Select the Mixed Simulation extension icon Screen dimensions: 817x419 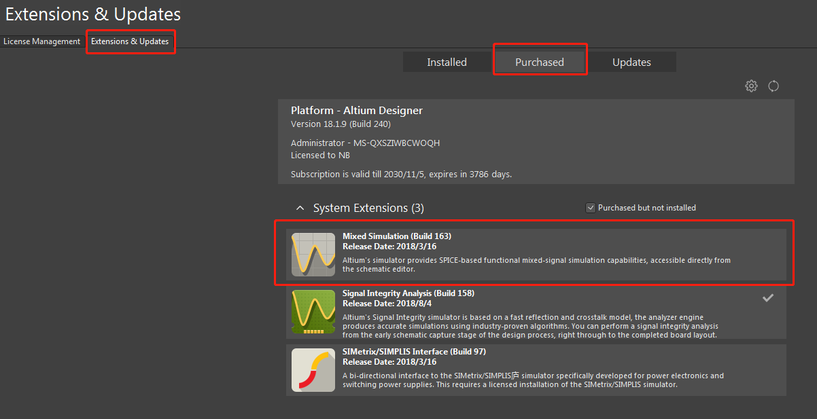[x=313, y=255]
